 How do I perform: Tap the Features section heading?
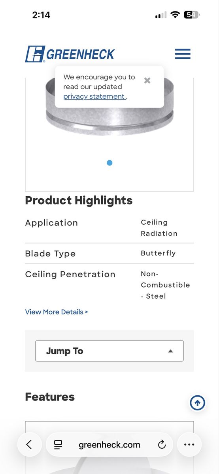[x=50, y=397]
